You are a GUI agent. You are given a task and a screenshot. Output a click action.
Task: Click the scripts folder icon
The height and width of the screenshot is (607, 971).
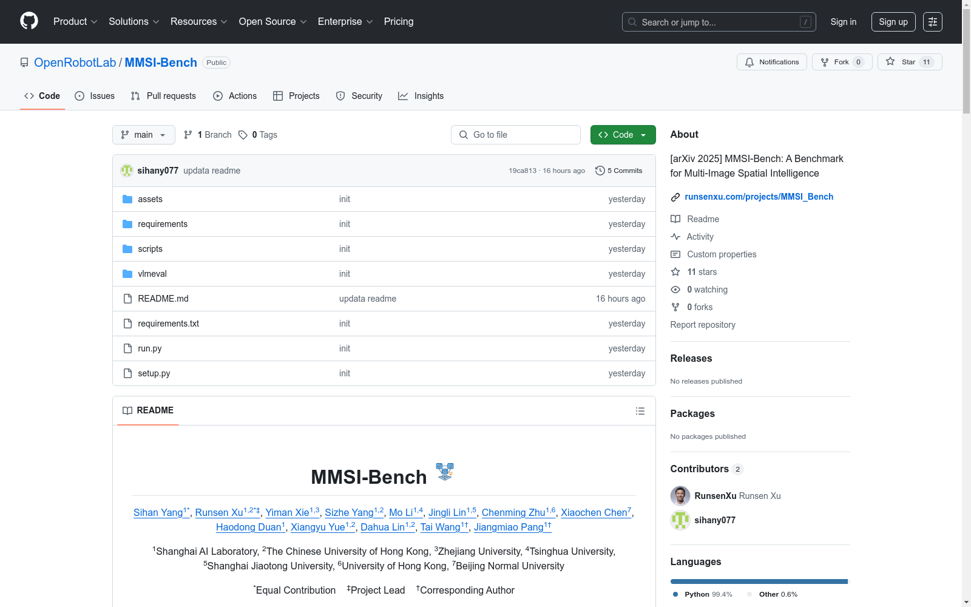(127, 249)
